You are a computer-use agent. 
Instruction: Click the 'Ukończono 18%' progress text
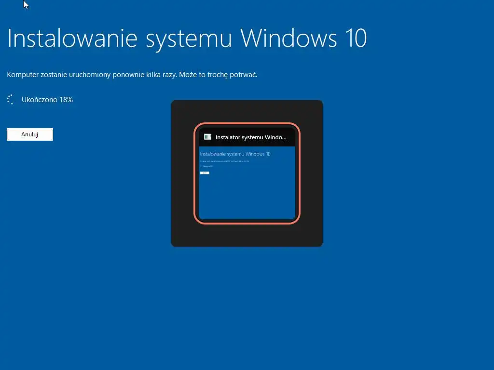(47, 100)
